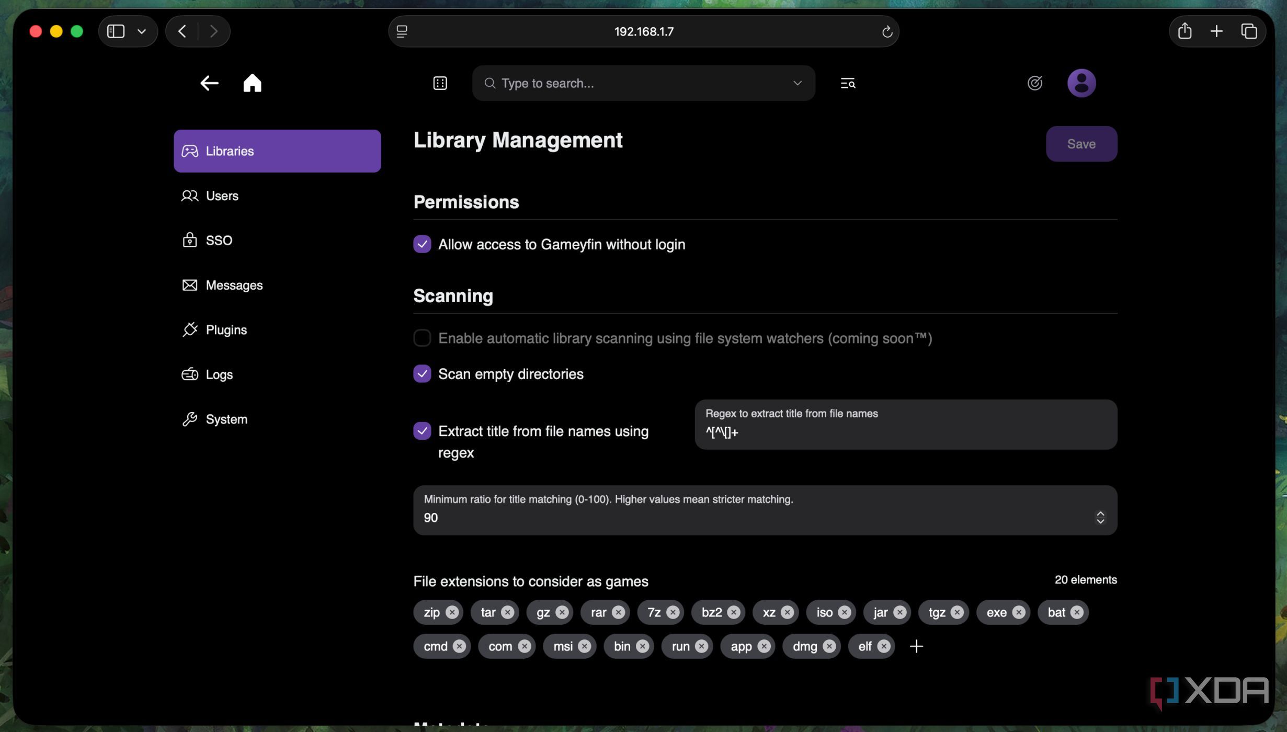The image size is (1287, 732).
Task: Toggle Safari sidebar
Action: [x=116, y=31]
